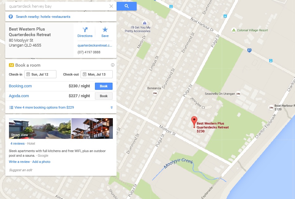
Task: Click the Boneanza hotel marker icon
Action: [x=155, y=93]
